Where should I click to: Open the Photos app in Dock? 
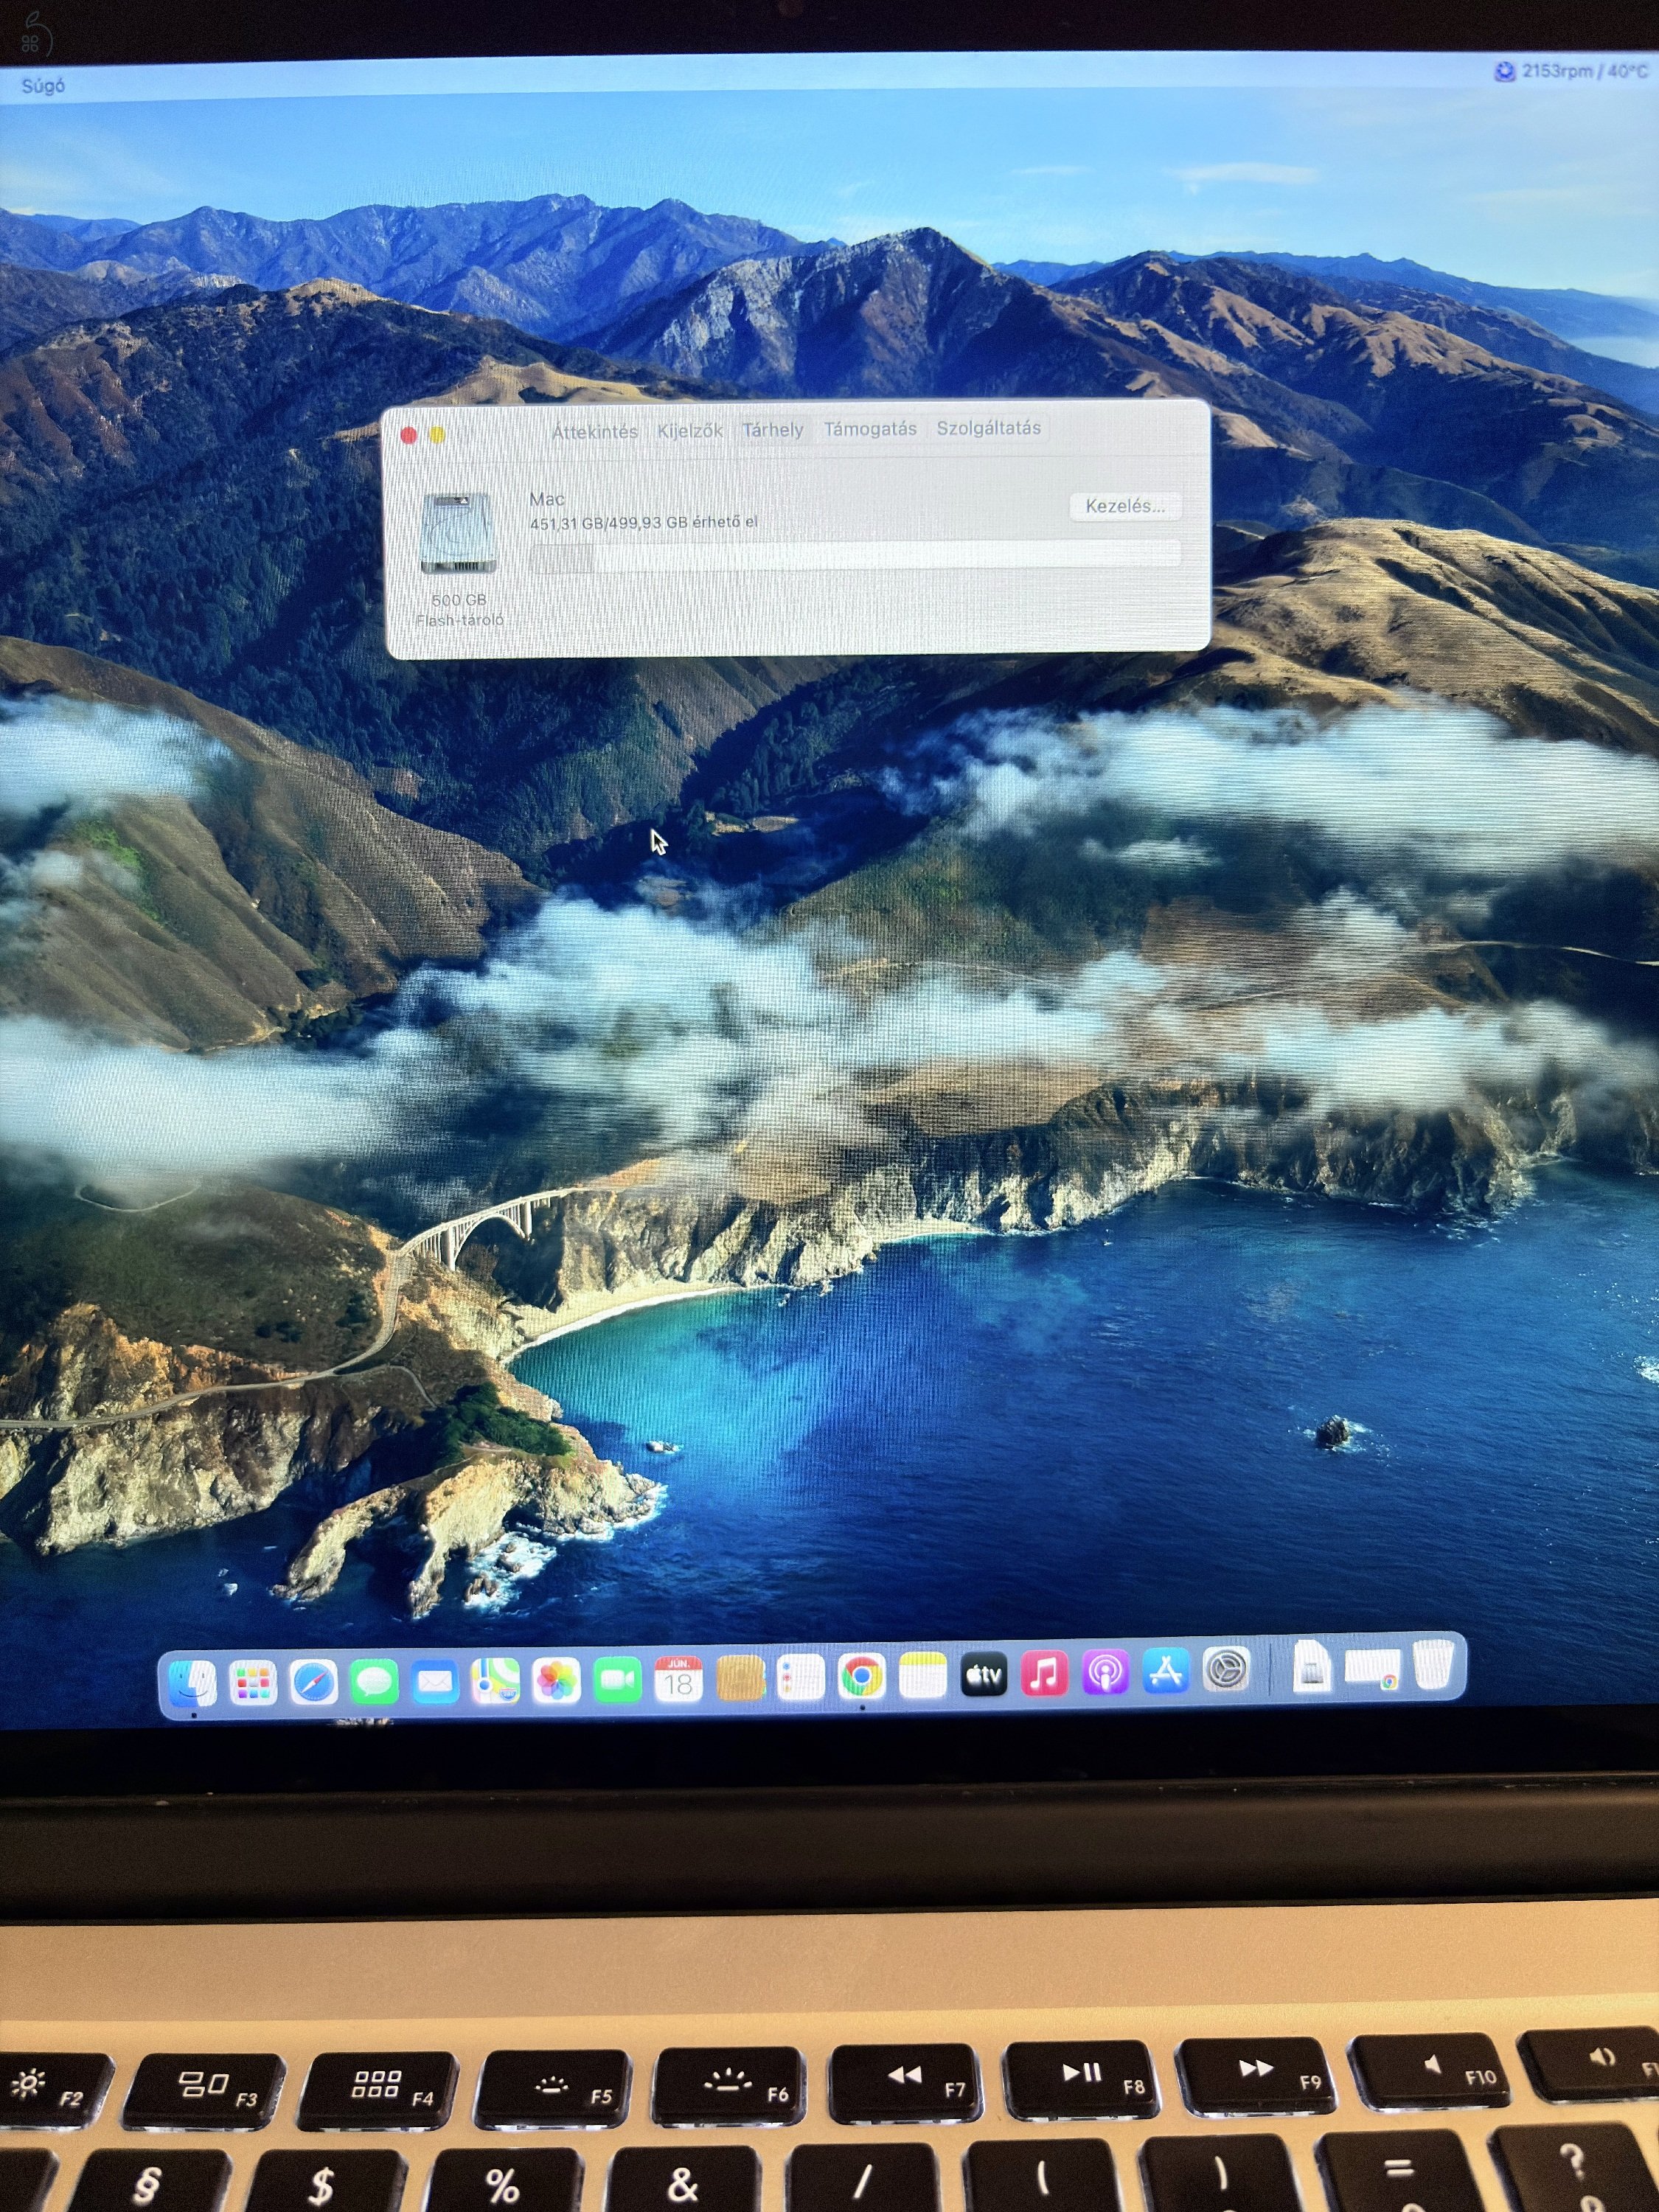click(x=557, y=1681)
